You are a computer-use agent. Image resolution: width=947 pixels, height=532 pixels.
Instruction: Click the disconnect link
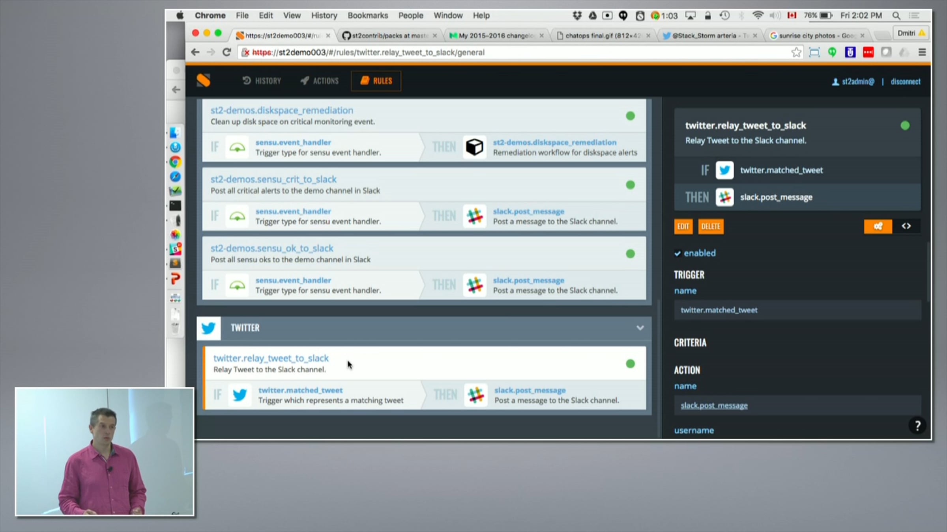click(905, 82)
